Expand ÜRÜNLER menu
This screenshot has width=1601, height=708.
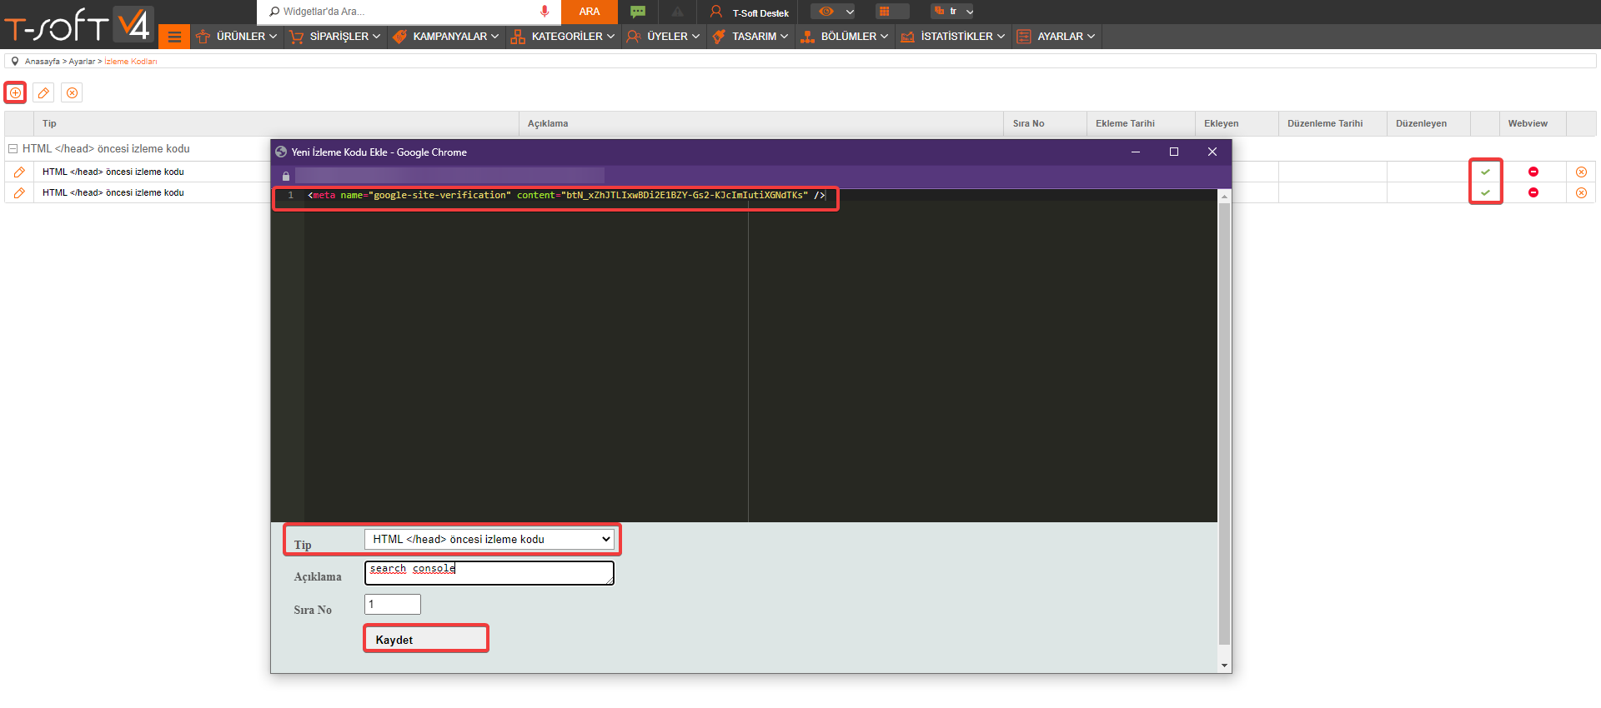click(237, 37)
